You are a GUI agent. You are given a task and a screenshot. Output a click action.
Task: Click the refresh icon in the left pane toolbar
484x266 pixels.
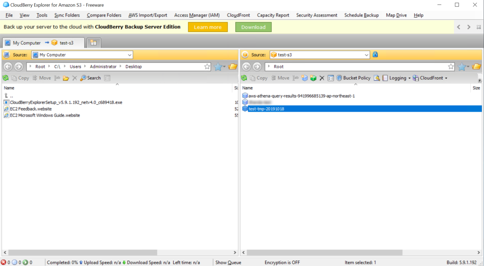pos(6,78)
